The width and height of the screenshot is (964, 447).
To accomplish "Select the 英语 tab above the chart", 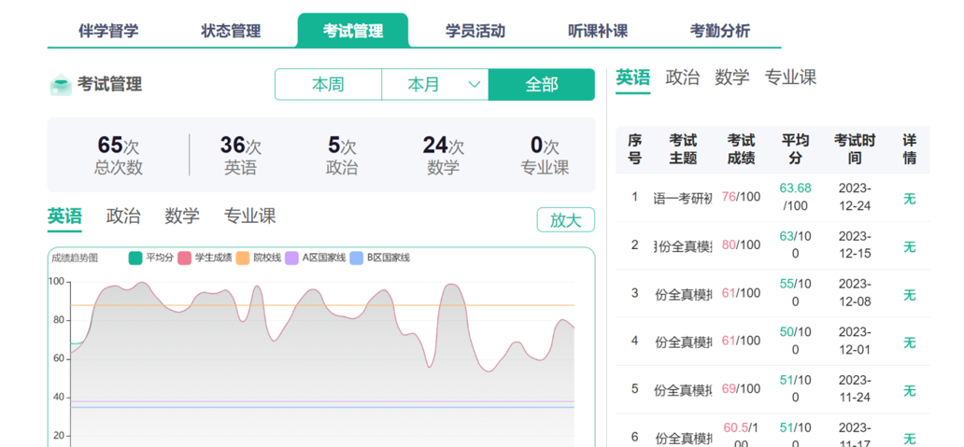I will [x=64, y=217].
